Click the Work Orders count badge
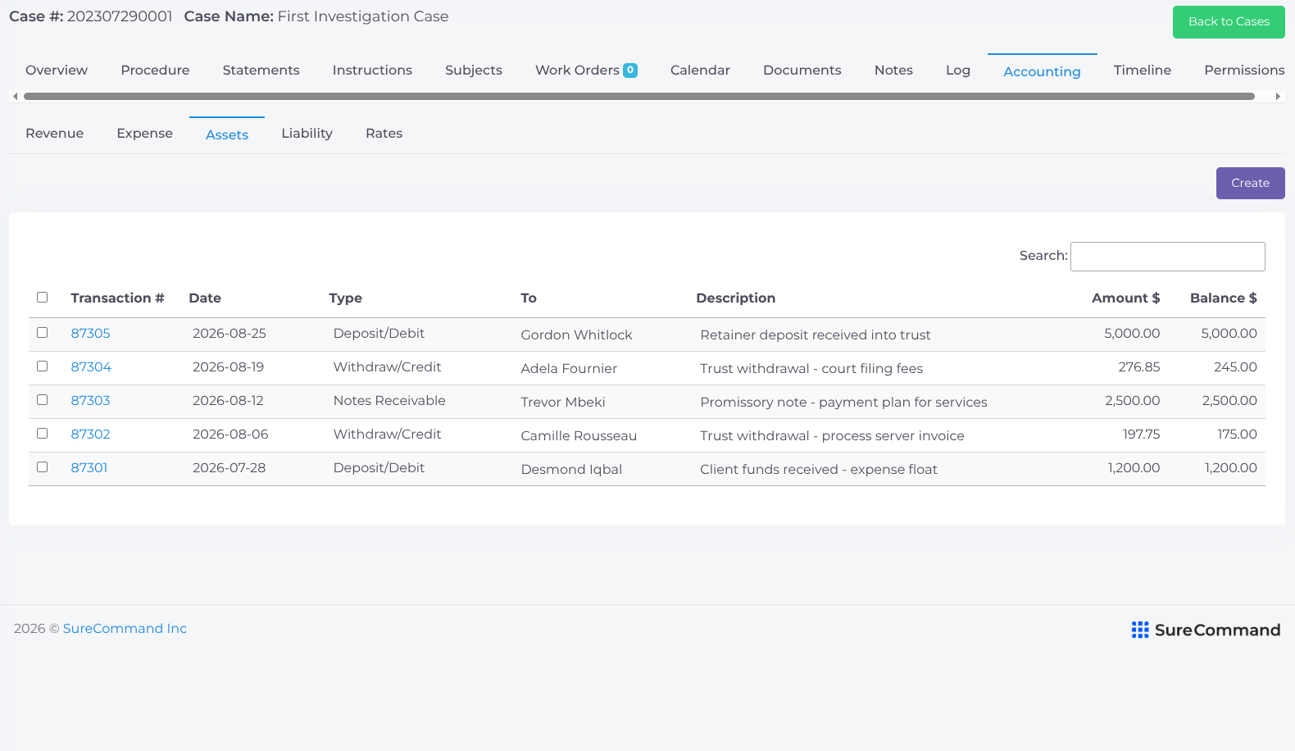 [x=630, y=71]
